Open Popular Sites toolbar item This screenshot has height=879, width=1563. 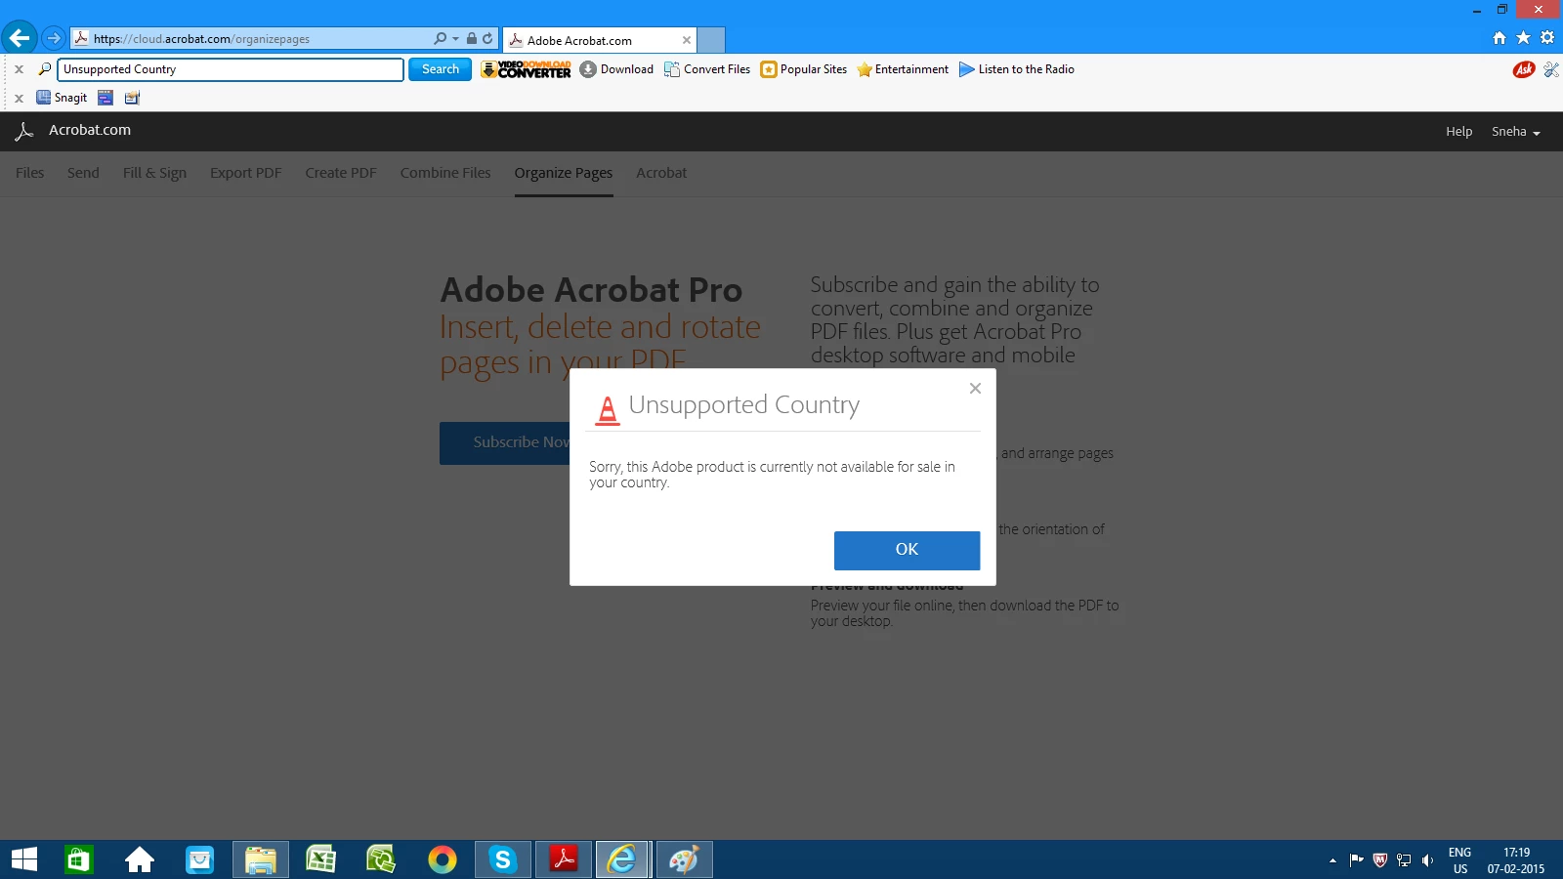coord(804,69)
